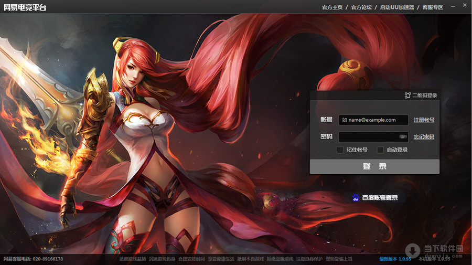
Task: Open the virtual keyboard icon in password field
Action: tap(403, 137)
